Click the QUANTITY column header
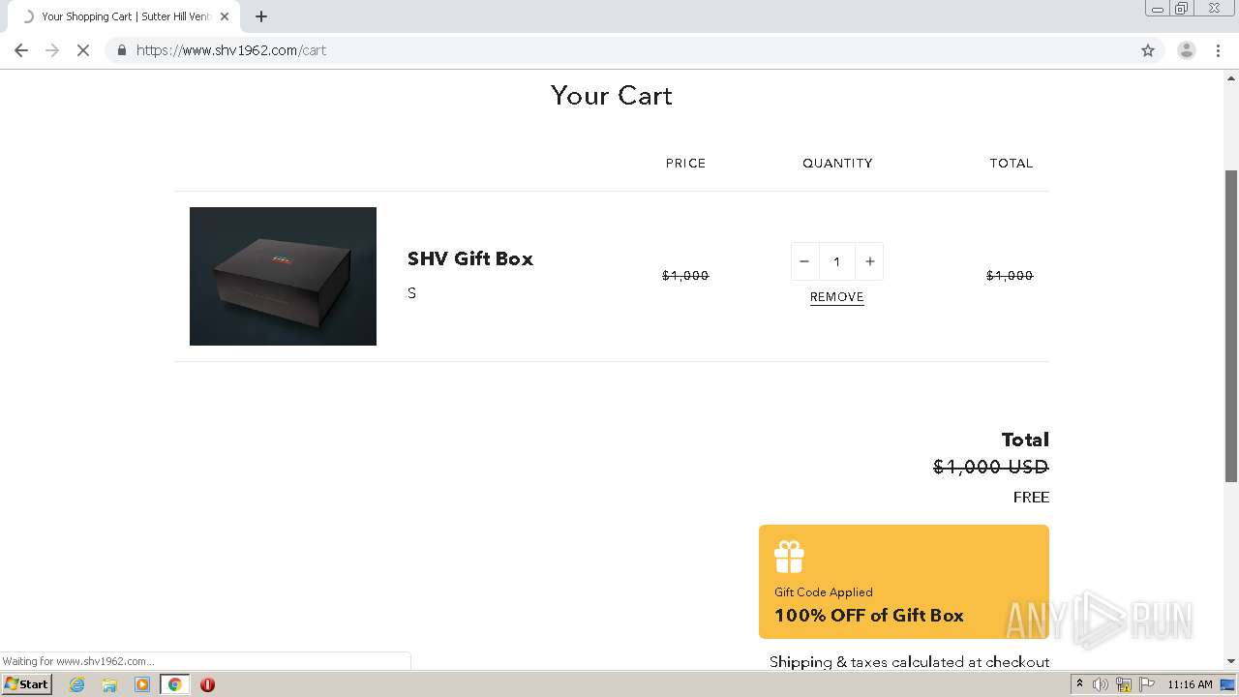The height and width of the screenshot is (697, 1239). pyautogui.click(x=837, y=164)
